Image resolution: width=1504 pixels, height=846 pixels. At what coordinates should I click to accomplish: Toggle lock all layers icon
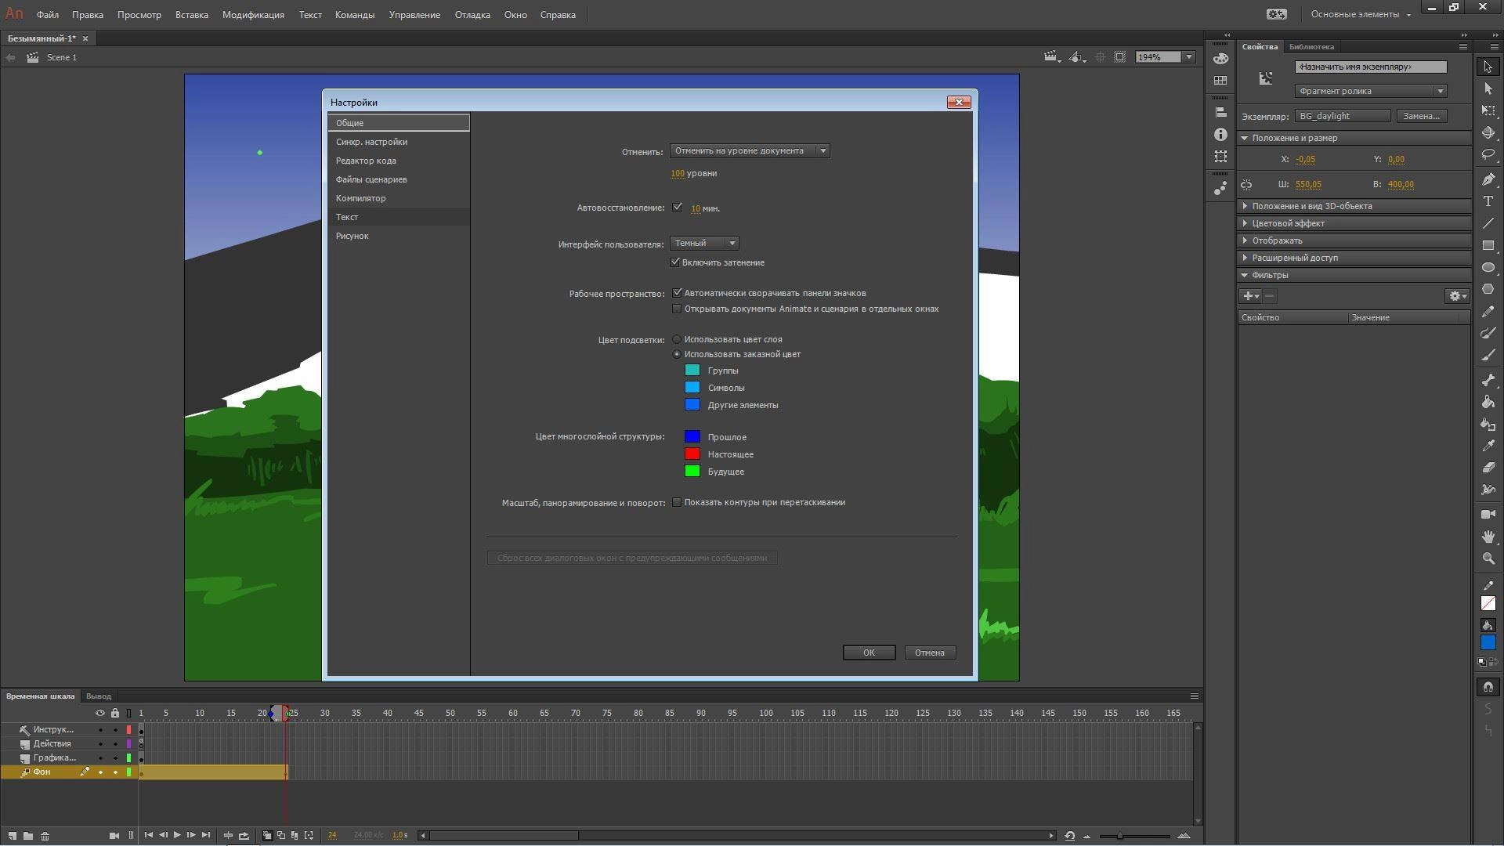pos(115,713)
